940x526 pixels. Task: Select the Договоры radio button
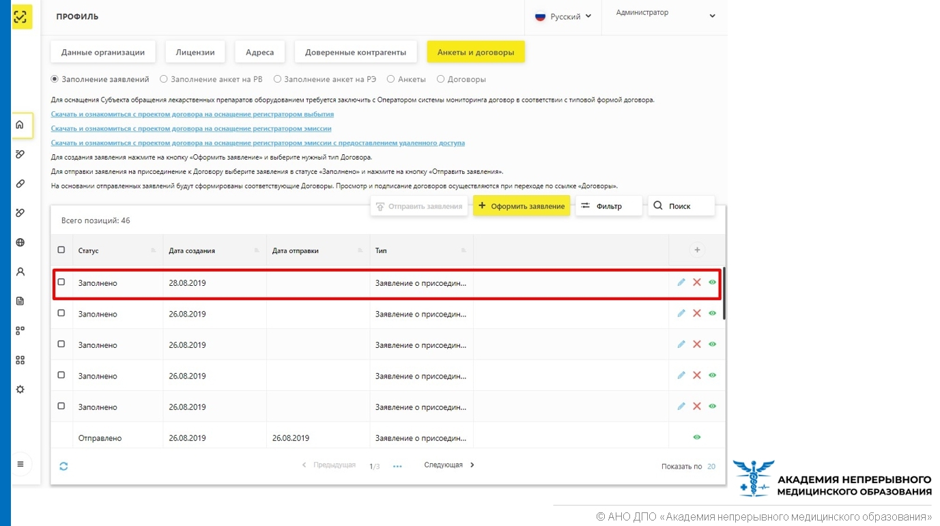(440, 79)
